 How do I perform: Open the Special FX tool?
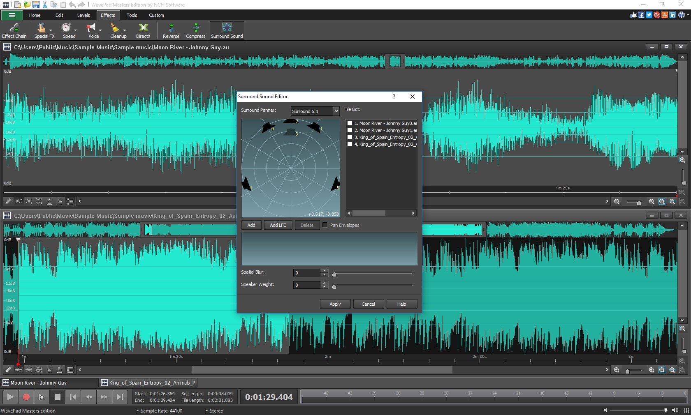[42, 30]
